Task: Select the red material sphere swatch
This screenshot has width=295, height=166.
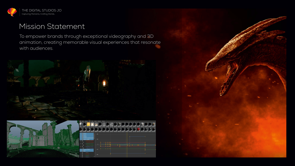Action: [138, 129]
